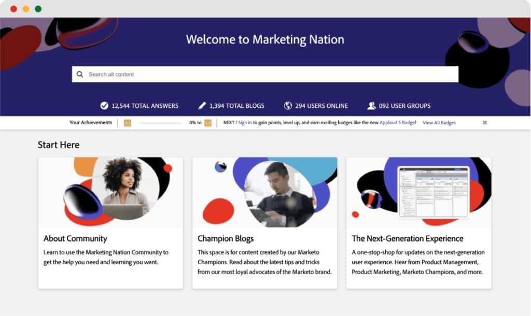531x316 pixels.
Task: Click the Champion Blogs description text
Action: tap(264, 262)
